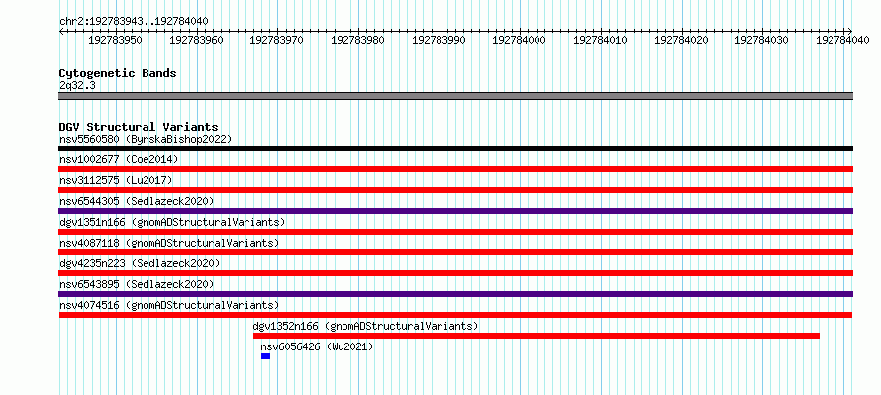
Task: Click the red dgv1351n166 variant bar
Action: (456, 232)
